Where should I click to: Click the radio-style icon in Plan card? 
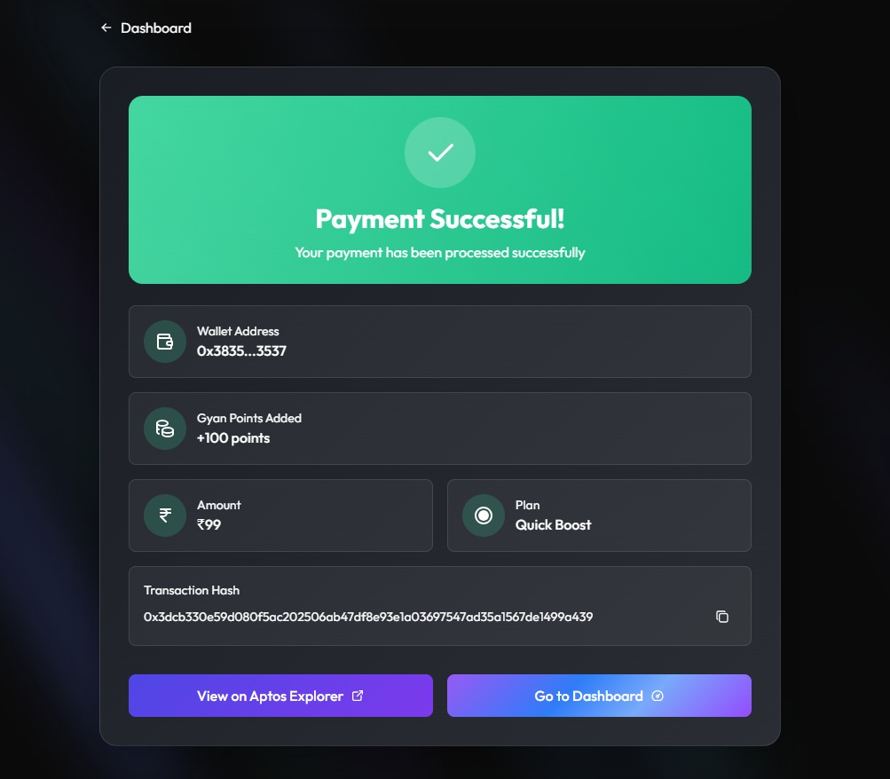point(483,515)
